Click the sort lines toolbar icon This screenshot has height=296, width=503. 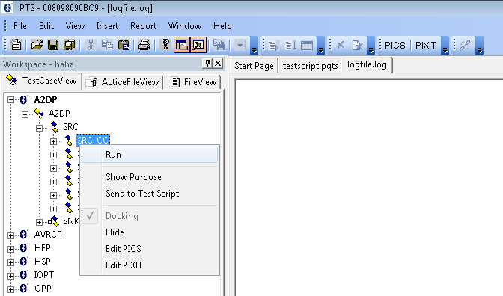click(x=290, y=46)
